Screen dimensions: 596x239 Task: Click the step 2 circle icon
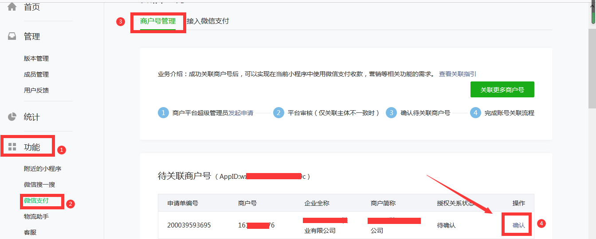click(x=278, y=113)
